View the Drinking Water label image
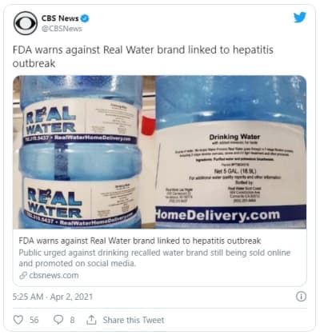The width and height of the screenshot is (320, 335). pyautogui.click(x=231, y=152)
